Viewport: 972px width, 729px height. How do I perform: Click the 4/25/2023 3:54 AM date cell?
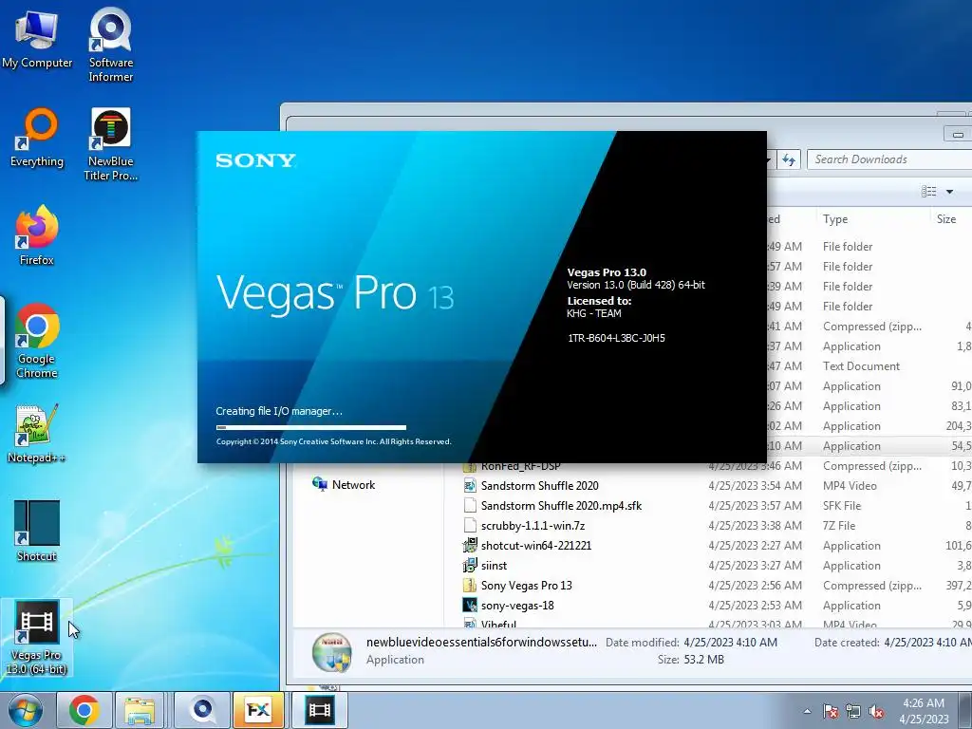coord(755,486)
